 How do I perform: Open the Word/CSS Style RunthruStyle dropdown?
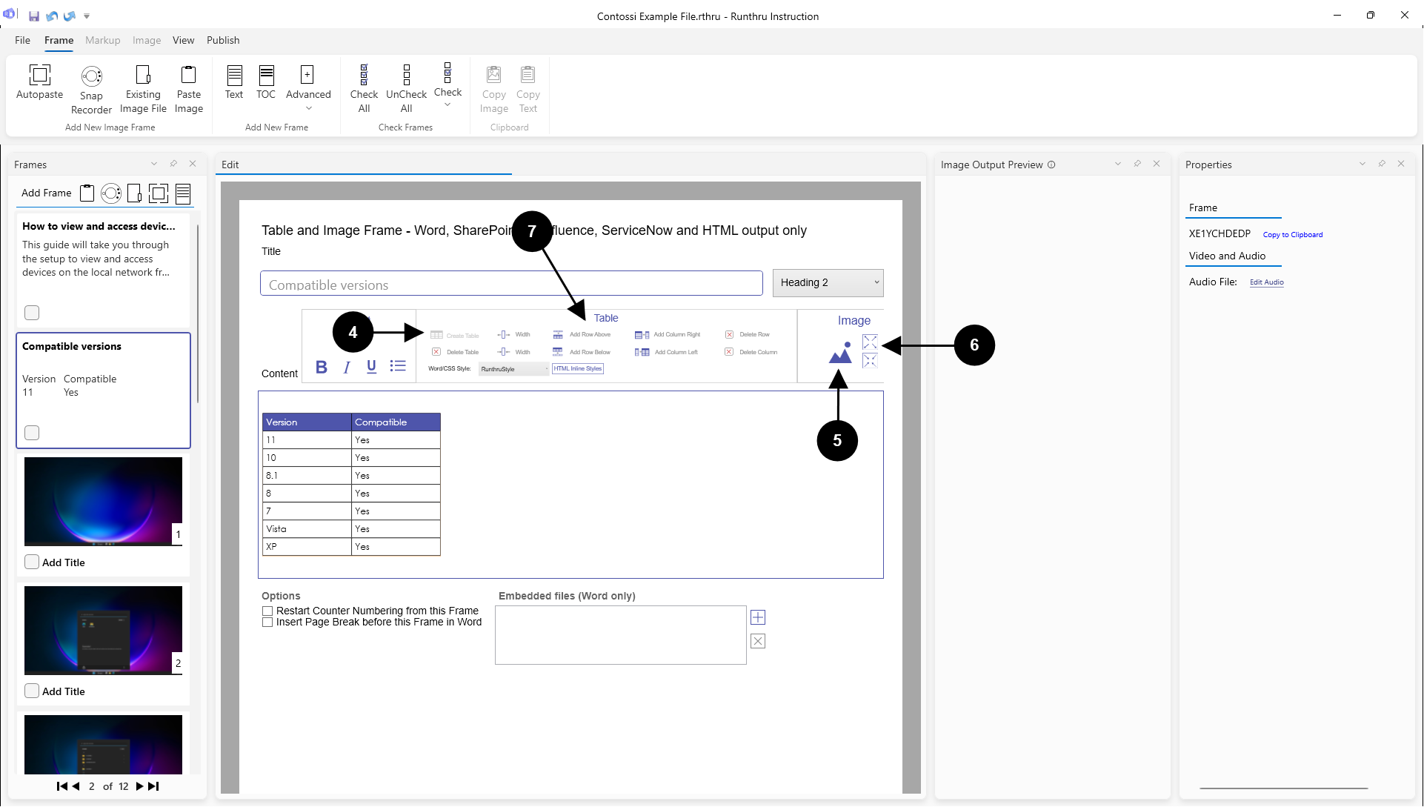(513, 369)
